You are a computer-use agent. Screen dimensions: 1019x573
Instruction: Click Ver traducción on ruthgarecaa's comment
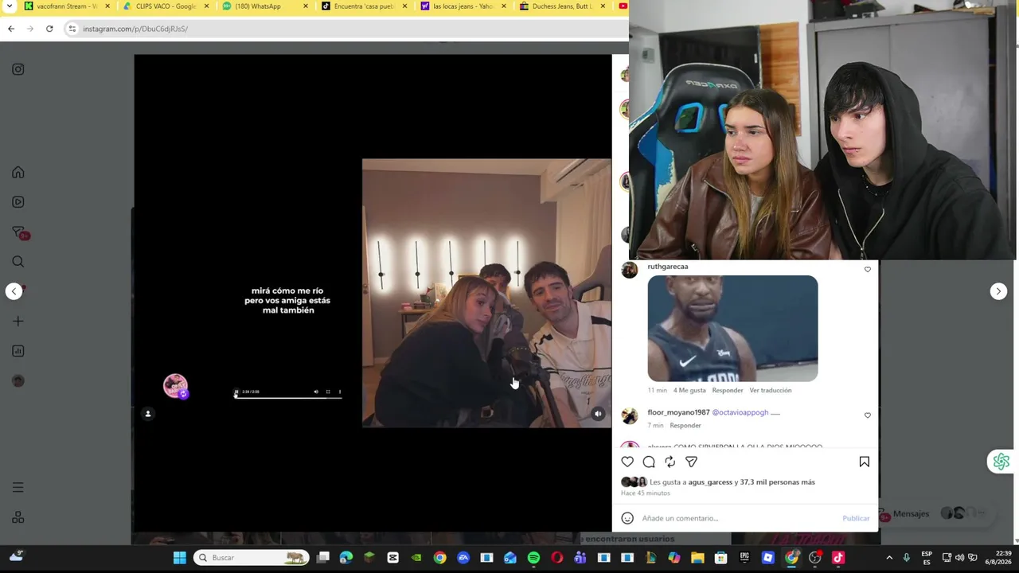click(771, 391)
